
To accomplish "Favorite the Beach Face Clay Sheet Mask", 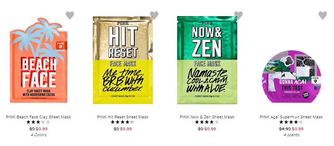I will (x=70, y=15).
